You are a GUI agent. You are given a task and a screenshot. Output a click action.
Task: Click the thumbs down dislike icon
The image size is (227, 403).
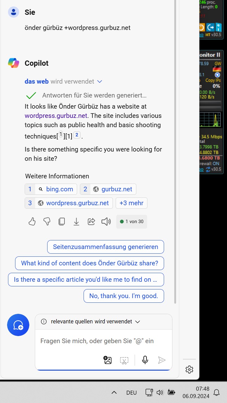point(47,222)
